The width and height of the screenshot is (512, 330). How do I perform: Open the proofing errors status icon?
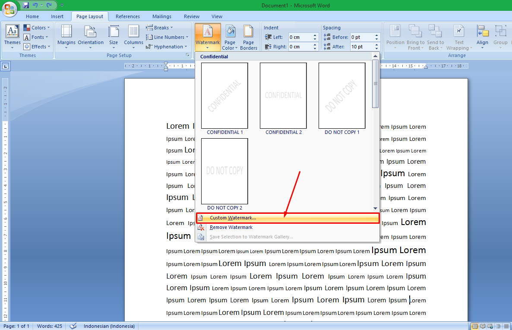click(x=73, y=326)
